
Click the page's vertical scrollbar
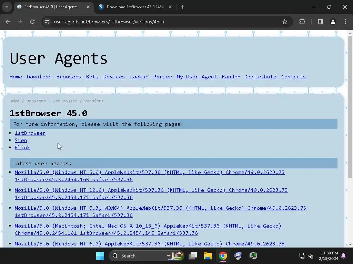[x=350, y=107]
